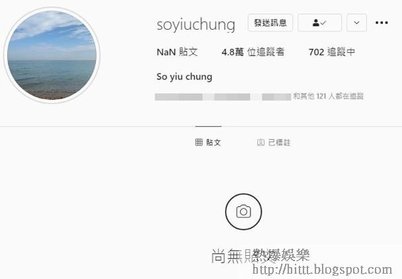Click the soyiuchung username heading

[x=196, y=24]
